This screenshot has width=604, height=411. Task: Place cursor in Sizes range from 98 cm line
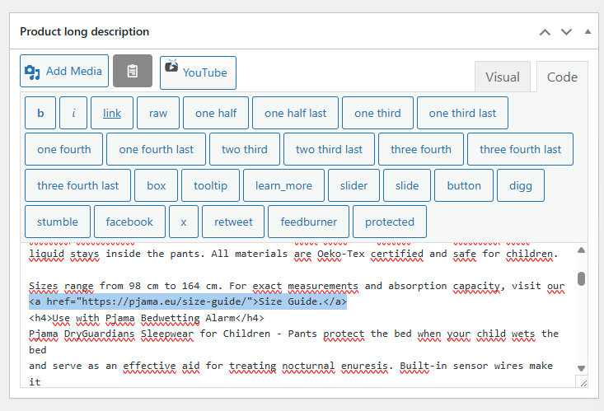pos(297,286)
